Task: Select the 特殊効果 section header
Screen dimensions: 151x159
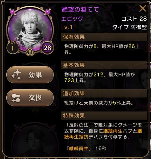Action: (x=104, y=116)
